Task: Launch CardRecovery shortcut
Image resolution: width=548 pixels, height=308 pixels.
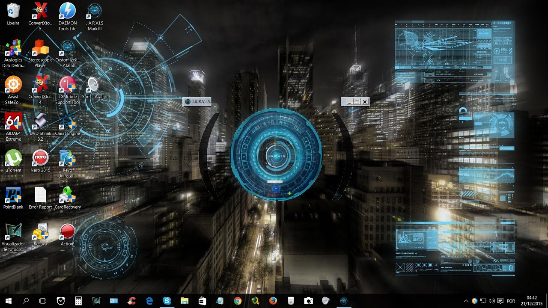Action: [67, 198]
